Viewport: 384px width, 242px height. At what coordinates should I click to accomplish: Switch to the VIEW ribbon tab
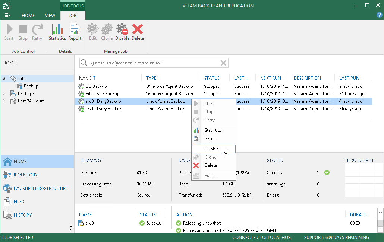pyautogui.click(x=50, y=15)
